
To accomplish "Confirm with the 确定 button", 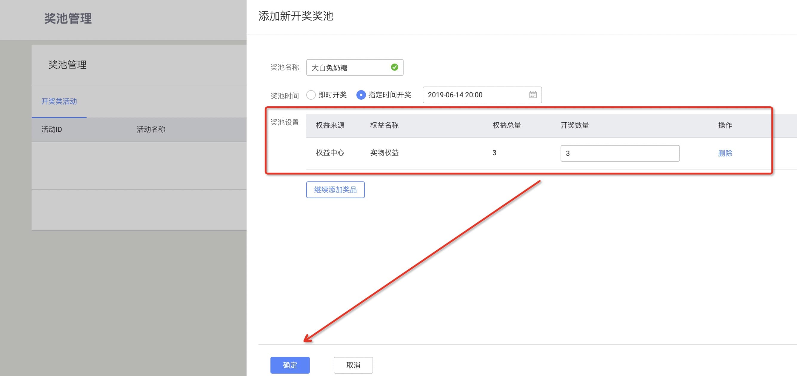I will pyautogui.click(x=290, y=365).
